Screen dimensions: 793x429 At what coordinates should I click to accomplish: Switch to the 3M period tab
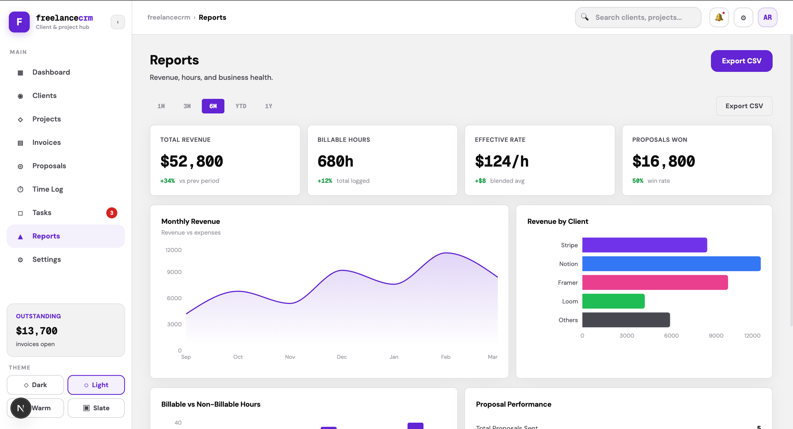[187, 106]
